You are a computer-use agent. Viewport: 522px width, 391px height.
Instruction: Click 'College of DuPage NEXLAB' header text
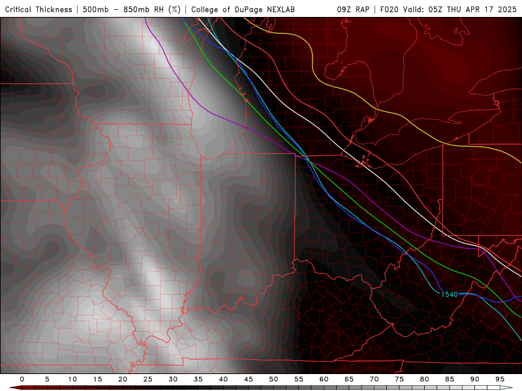pyautogui.click(x=243, y=10)
